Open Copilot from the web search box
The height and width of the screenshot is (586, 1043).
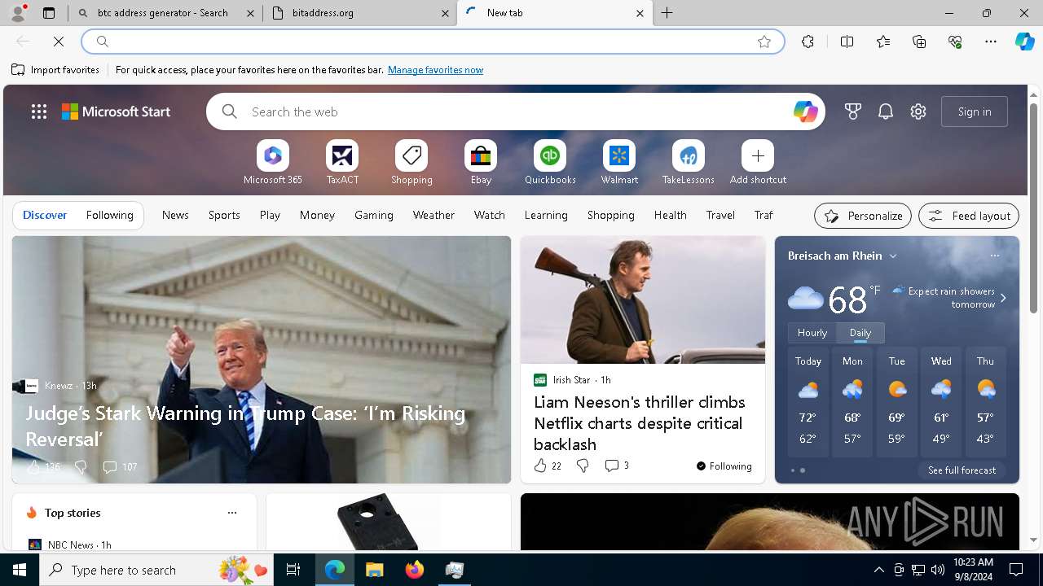(805, 112)
